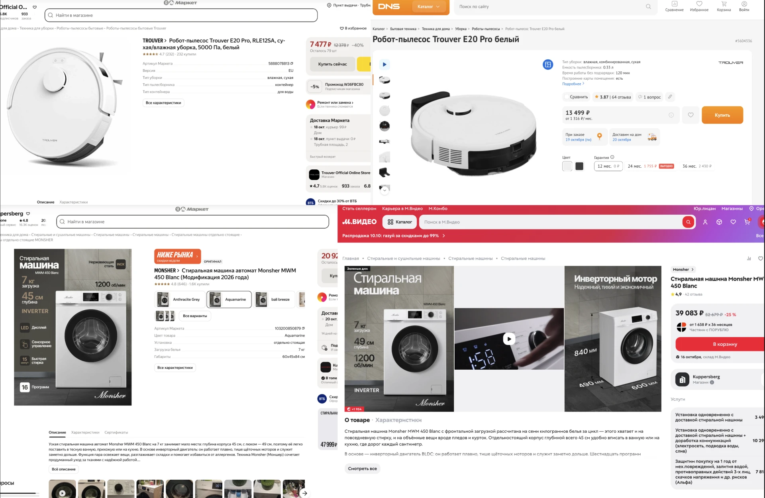Select 36 мес. warranty option
The height and width of the screenshot is (498, 765).
(x=696, y=166)
